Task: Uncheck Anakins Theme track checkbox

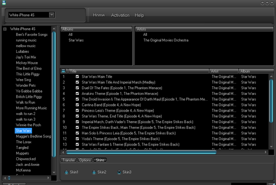Action: tap(77, 93)
